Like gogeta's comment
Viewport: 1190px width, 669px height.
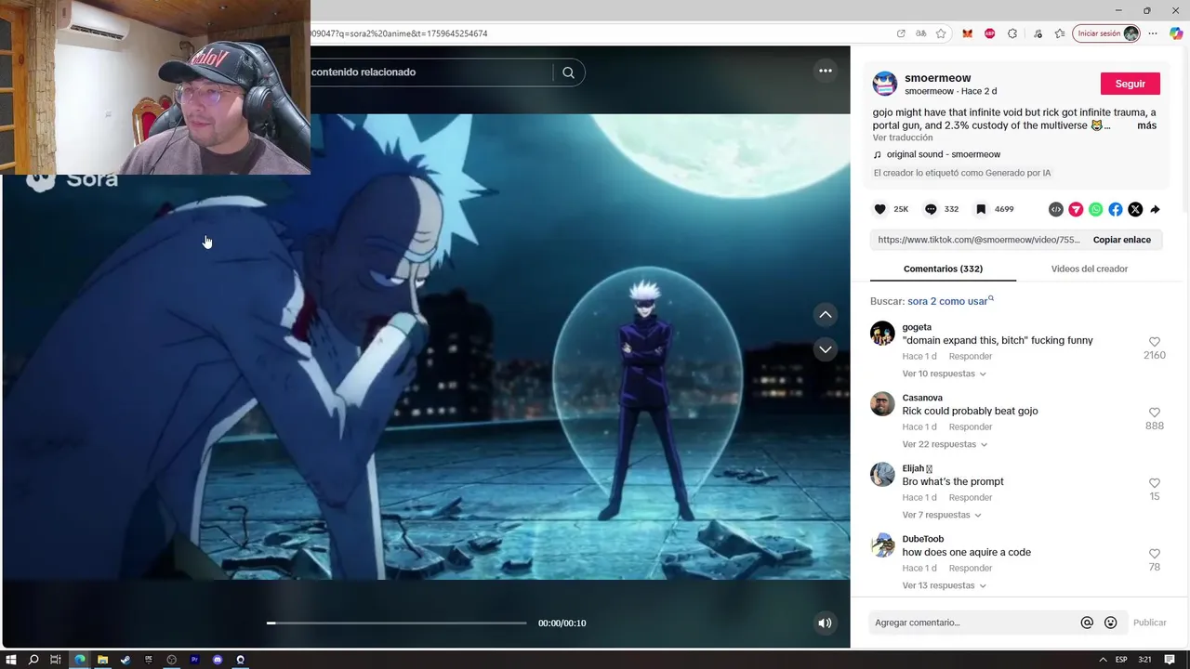tap(1155, 342)
